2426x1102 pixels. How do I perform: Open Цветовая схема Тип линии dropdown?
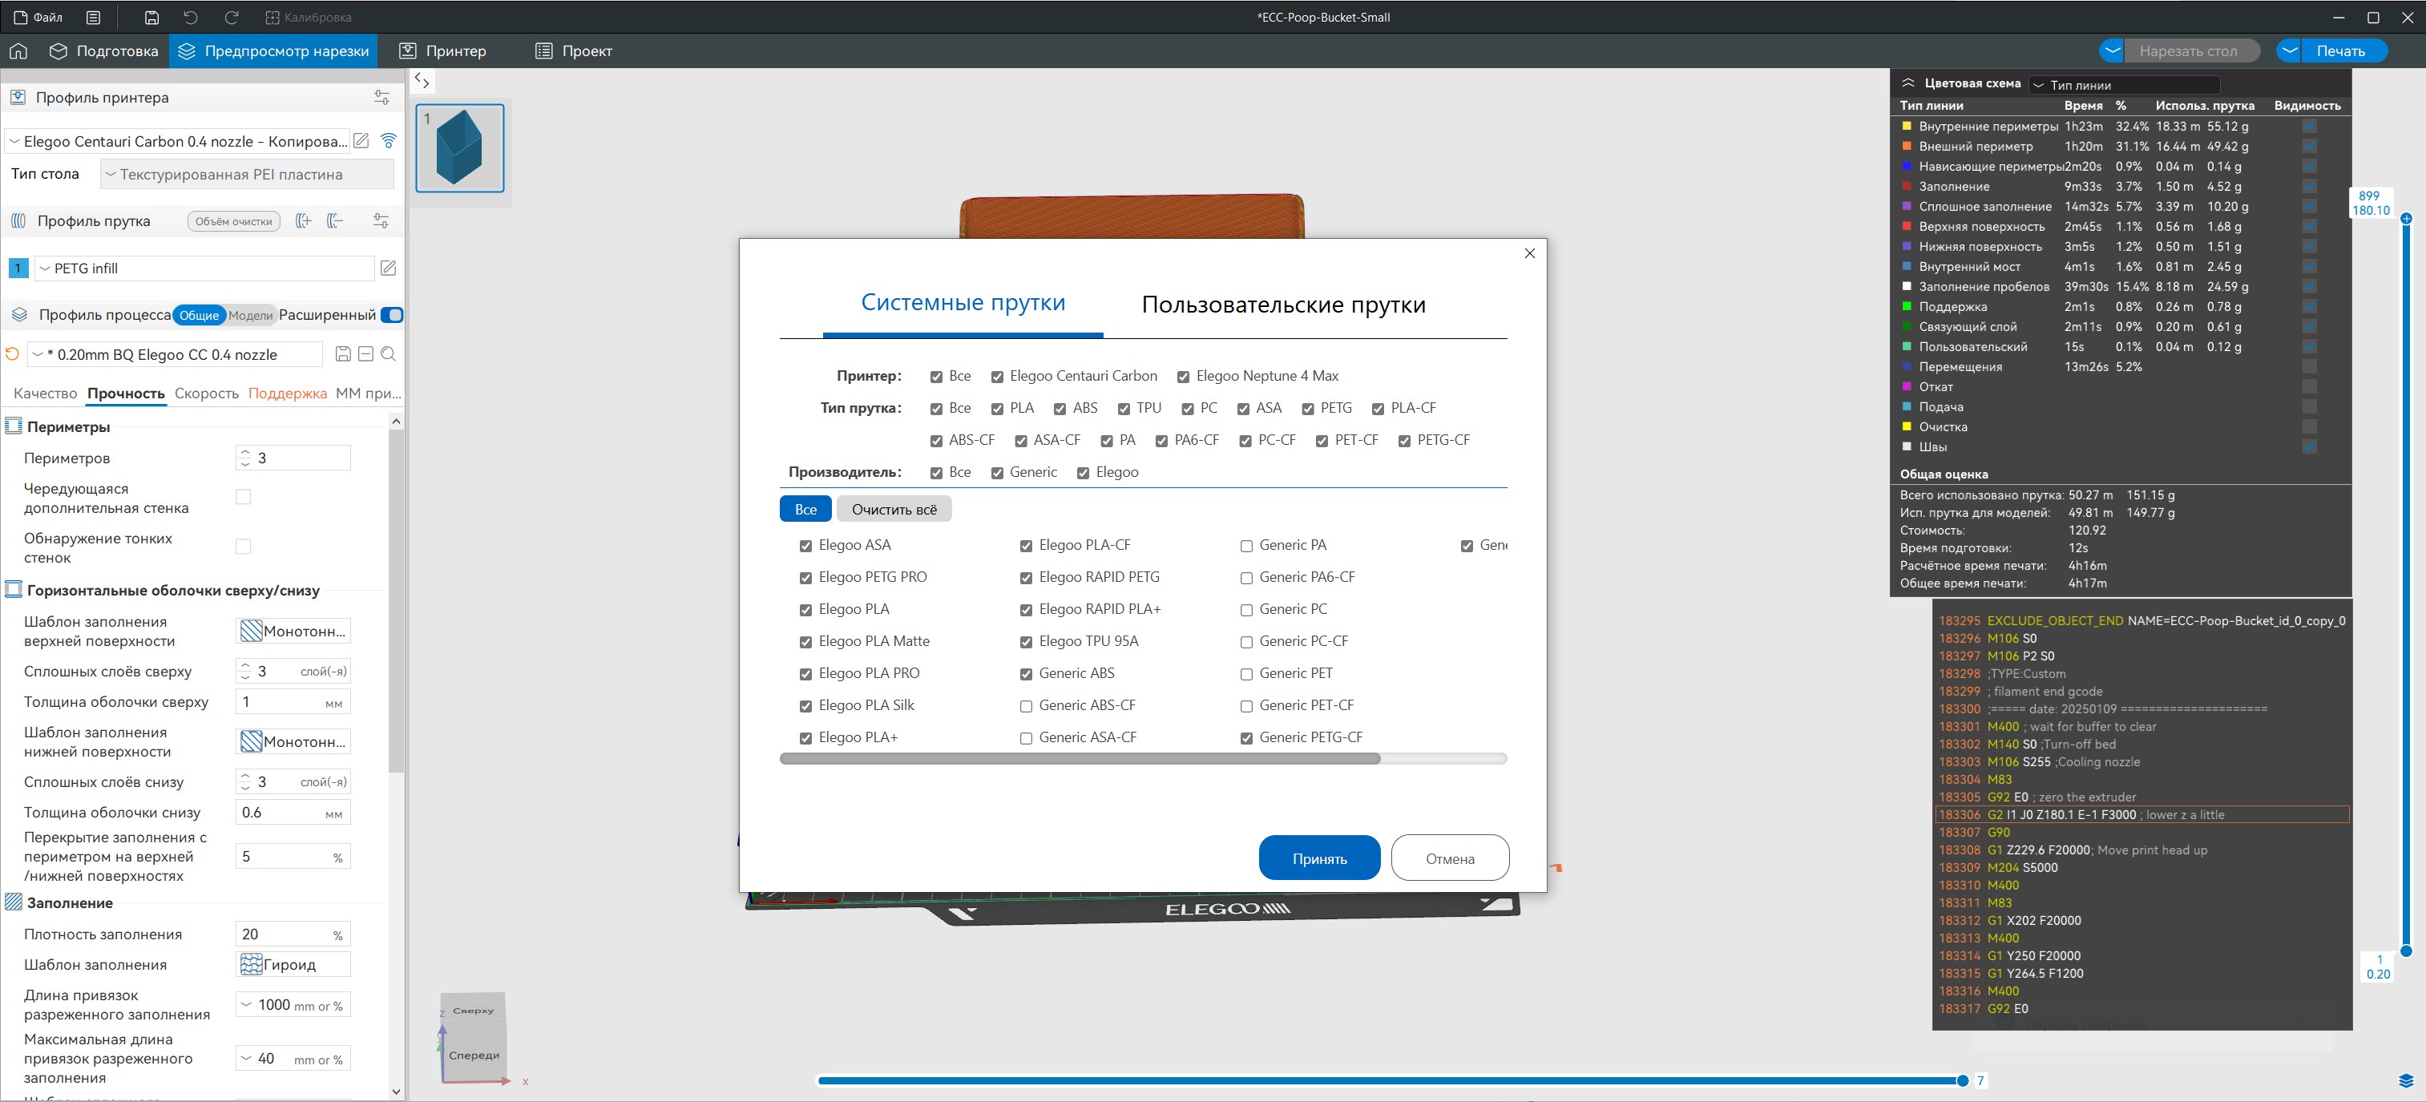2124,85
